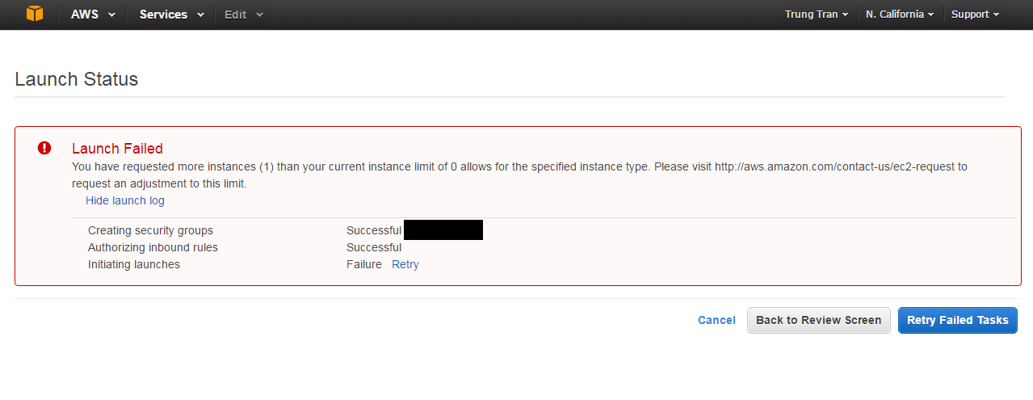Click Retry next to the Failure status
This screenshot has height=400, width=1033.
coord(405,264)
